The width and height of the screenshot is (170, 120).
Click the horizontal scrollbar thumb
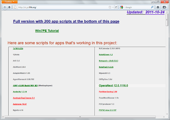(80, 117)
